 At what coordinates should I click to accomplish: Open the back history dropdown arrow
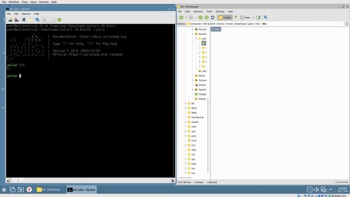pyautogui.click(x=186, y=18)
